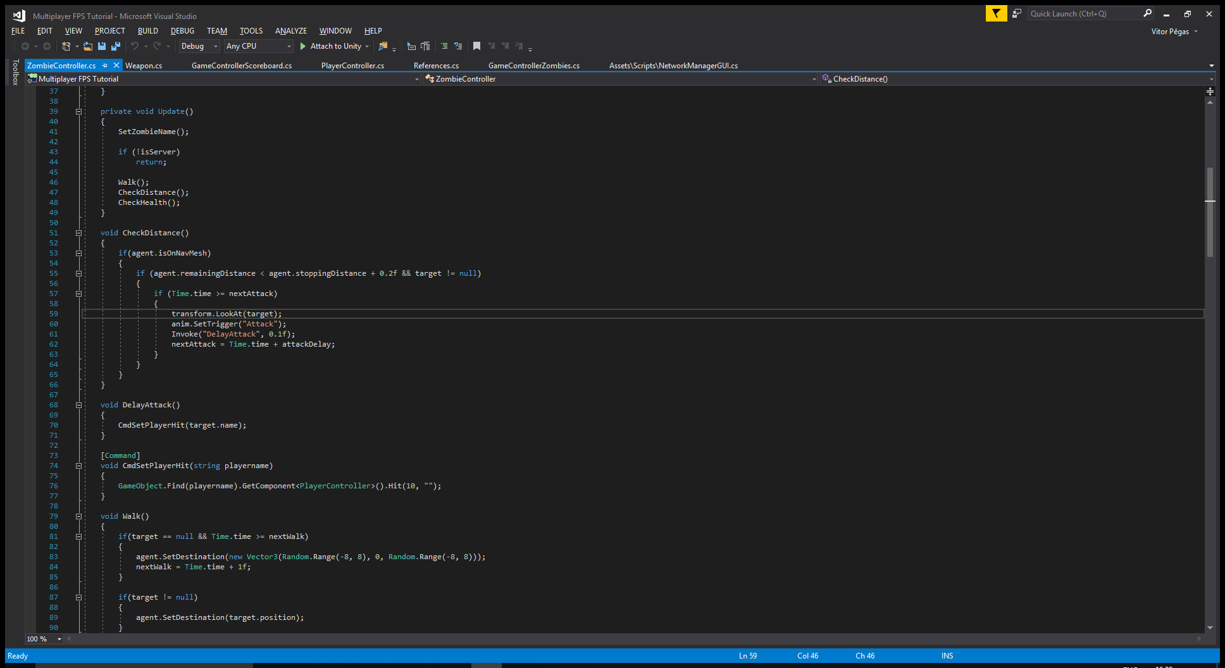
Task: Unpin the ZombieController.cs tab
Action: [x=106, y=65]
